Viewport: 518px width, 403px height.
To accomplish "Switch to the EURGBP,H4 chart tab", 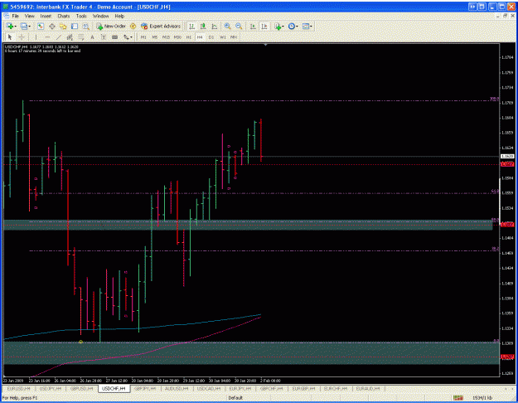I will 303,389.
